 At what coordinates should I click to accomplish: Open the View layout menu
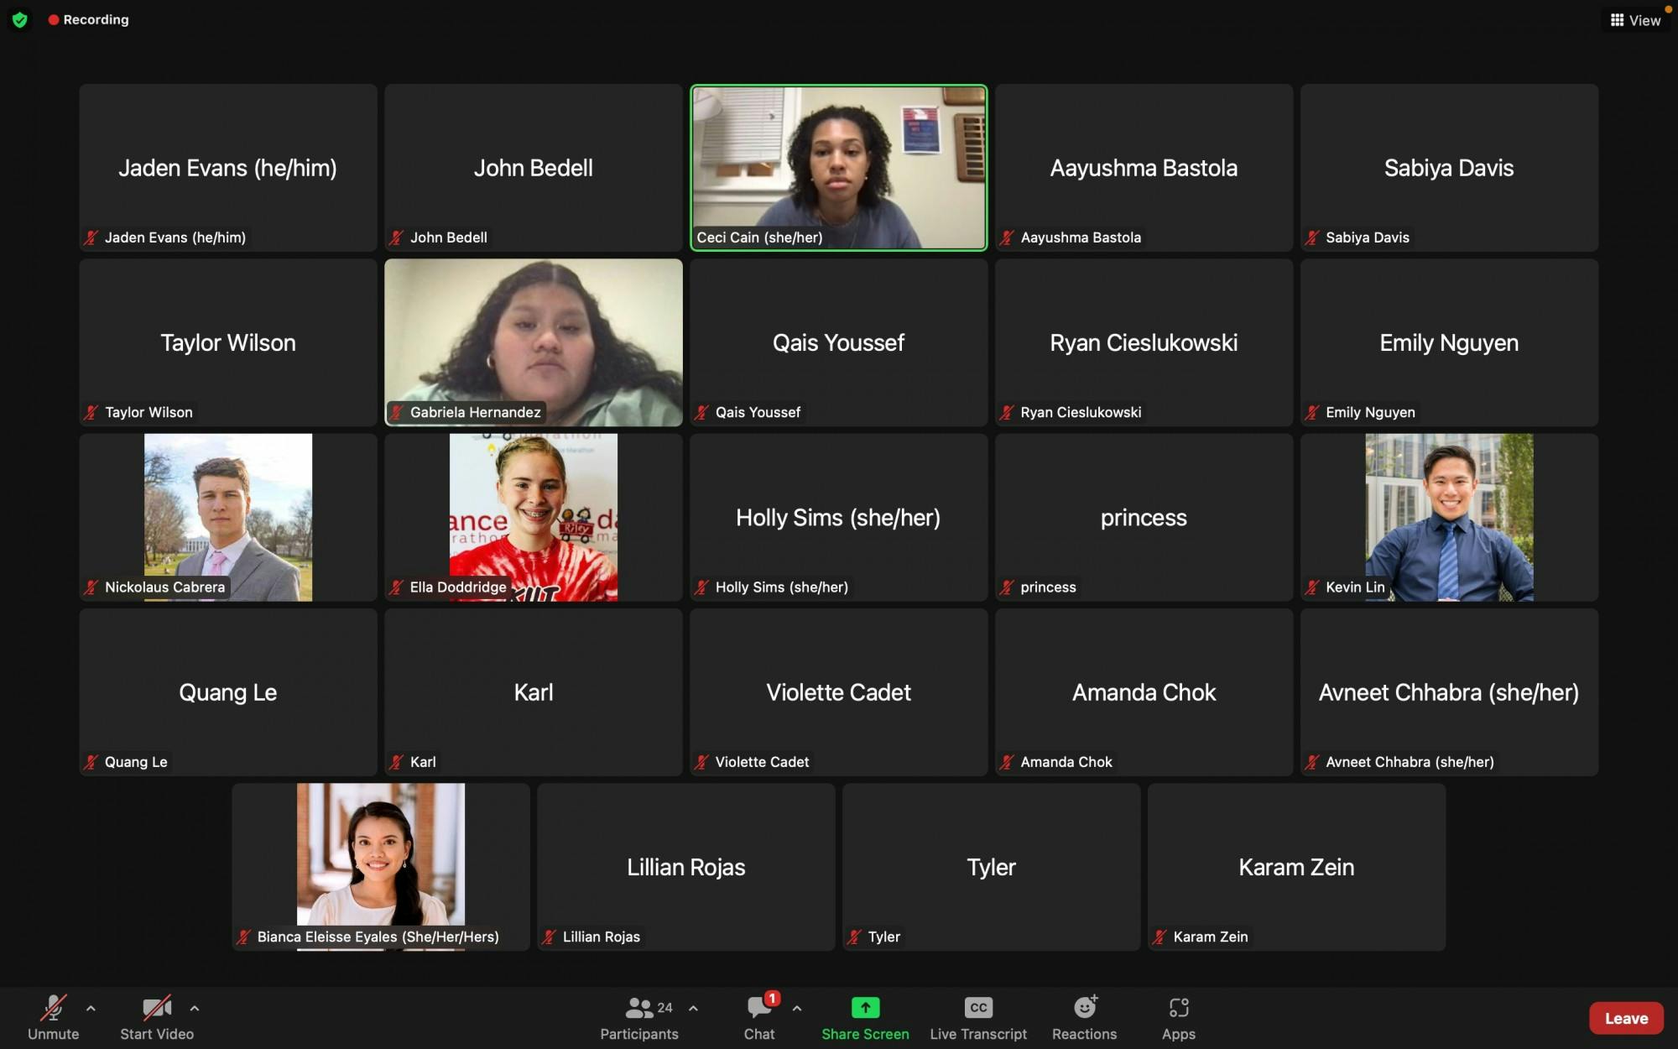(1635, 20)
